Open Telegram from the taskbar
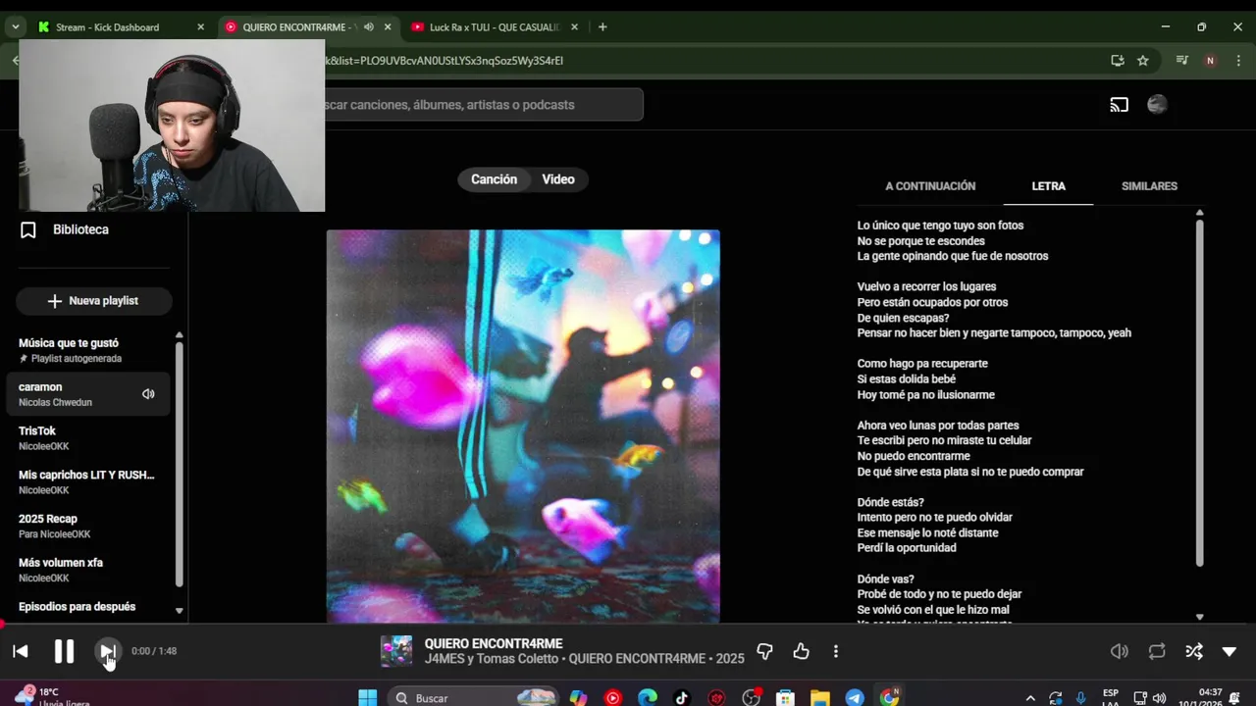This screenshot has height=706, width=1256. coord(855,698)
